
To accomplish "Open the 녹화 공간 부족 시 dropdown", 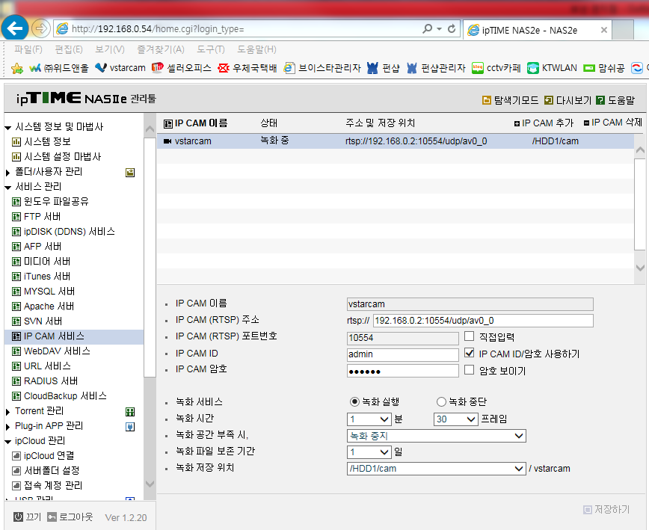I will coord(436,436).
